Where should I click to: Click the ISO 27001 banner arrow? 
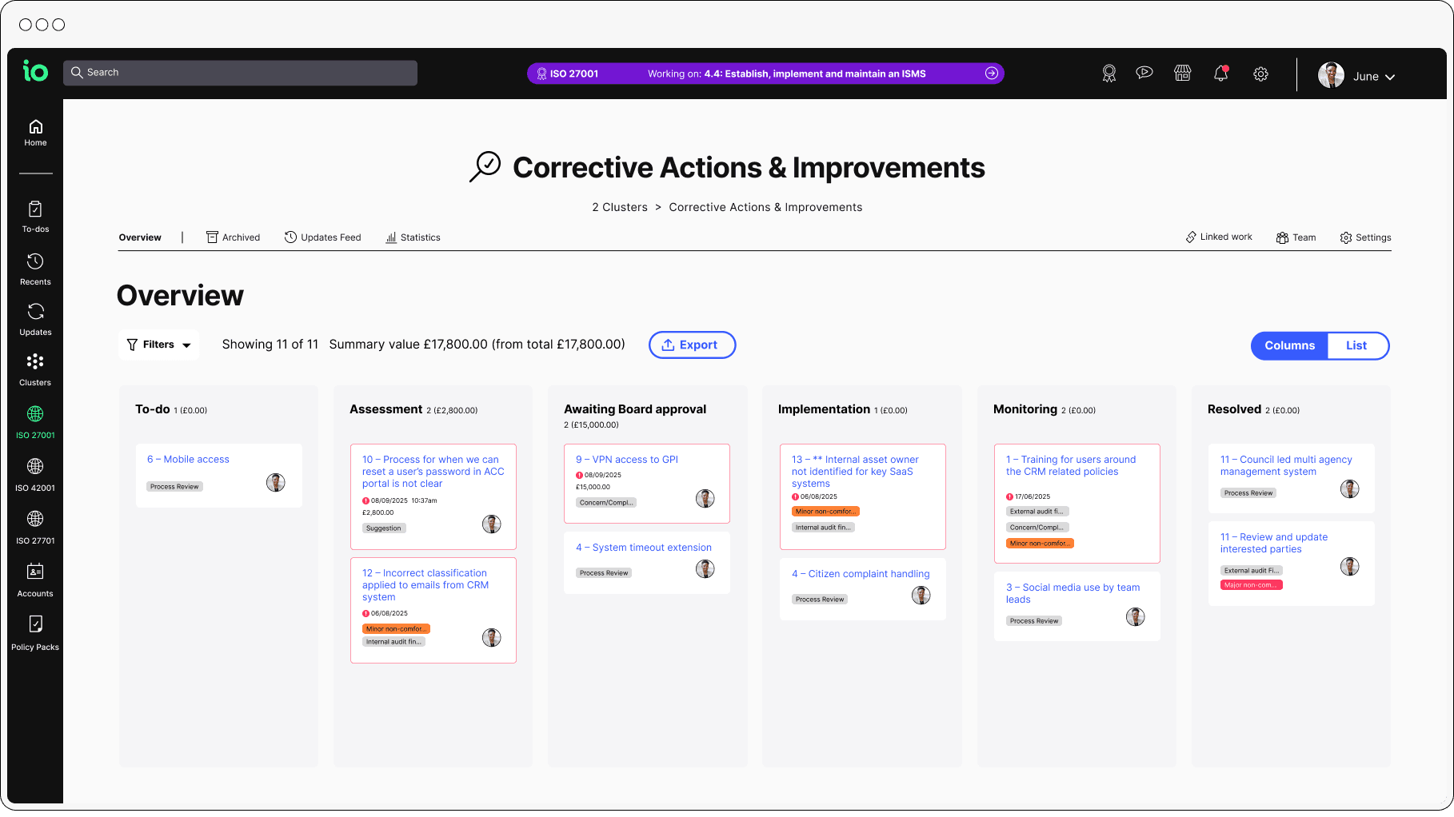pos(992,73)
